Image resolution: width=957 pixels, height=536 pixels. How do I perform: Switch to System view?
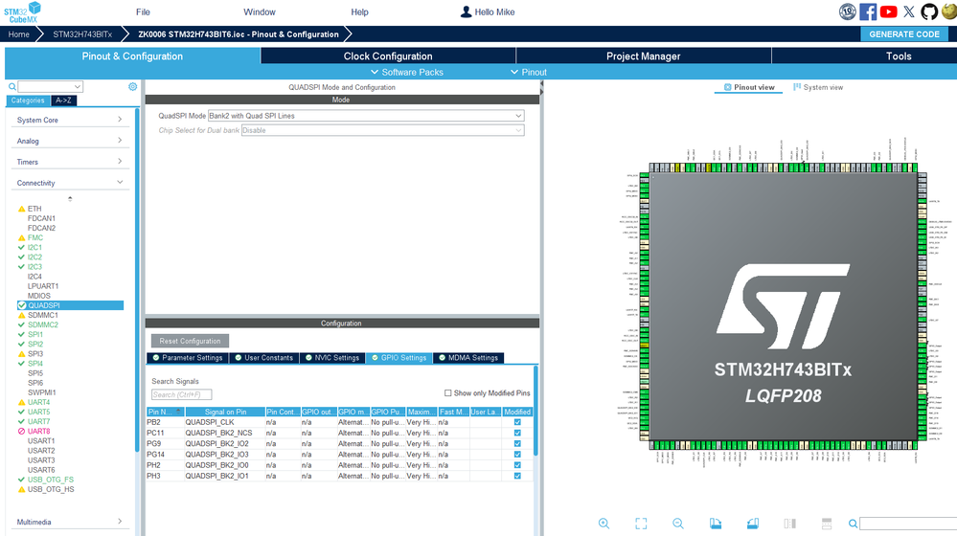[x=818, y=87]
